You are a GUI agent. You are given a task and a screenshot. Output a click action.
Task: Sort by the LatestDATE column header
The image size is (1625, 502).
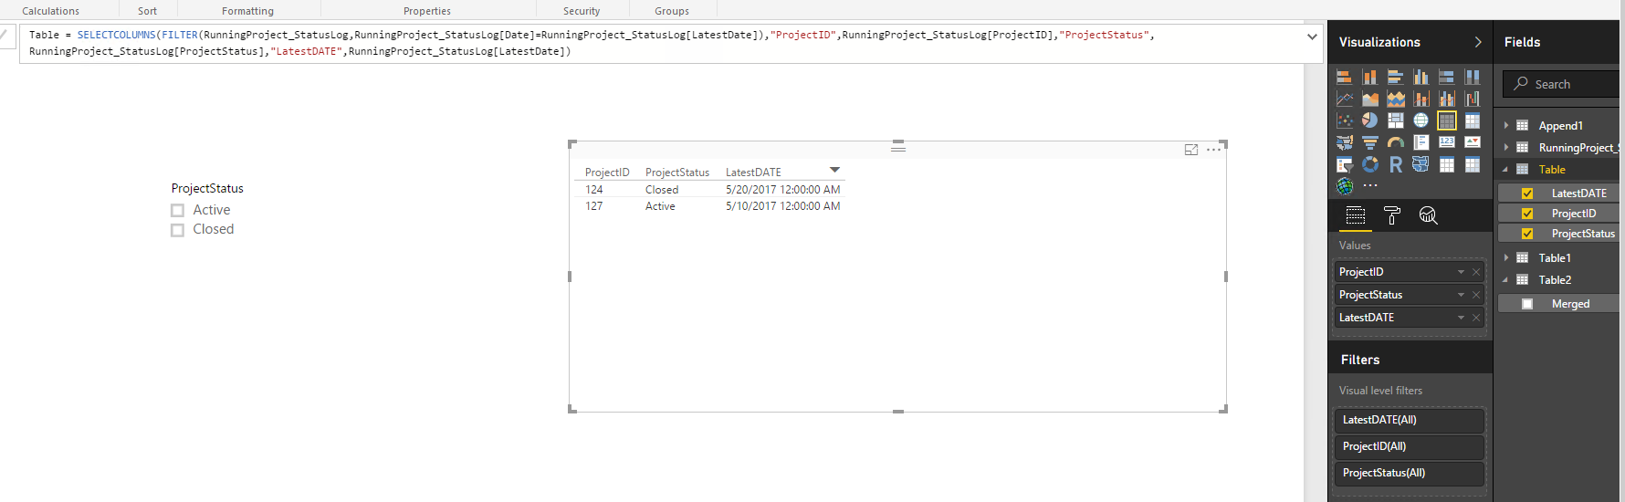[x=753, y=173]
